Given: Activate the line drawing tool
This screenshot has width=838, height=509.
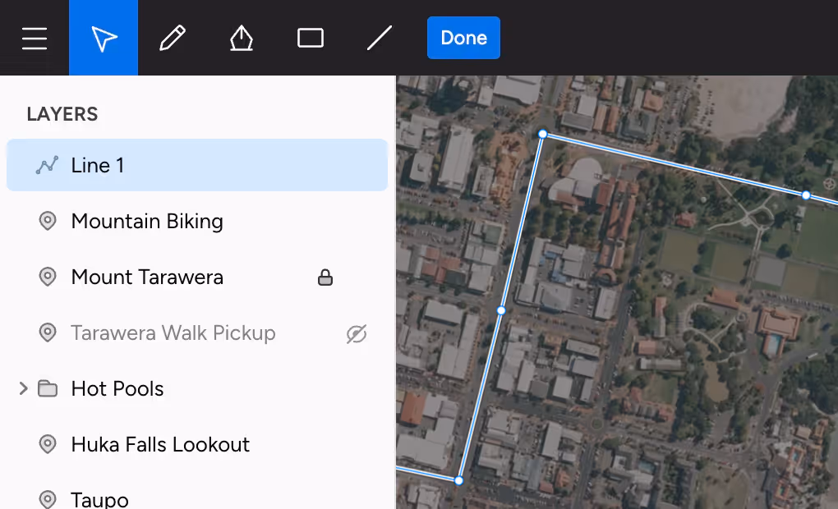Looking at the screenshot, I should coord(379,38).
